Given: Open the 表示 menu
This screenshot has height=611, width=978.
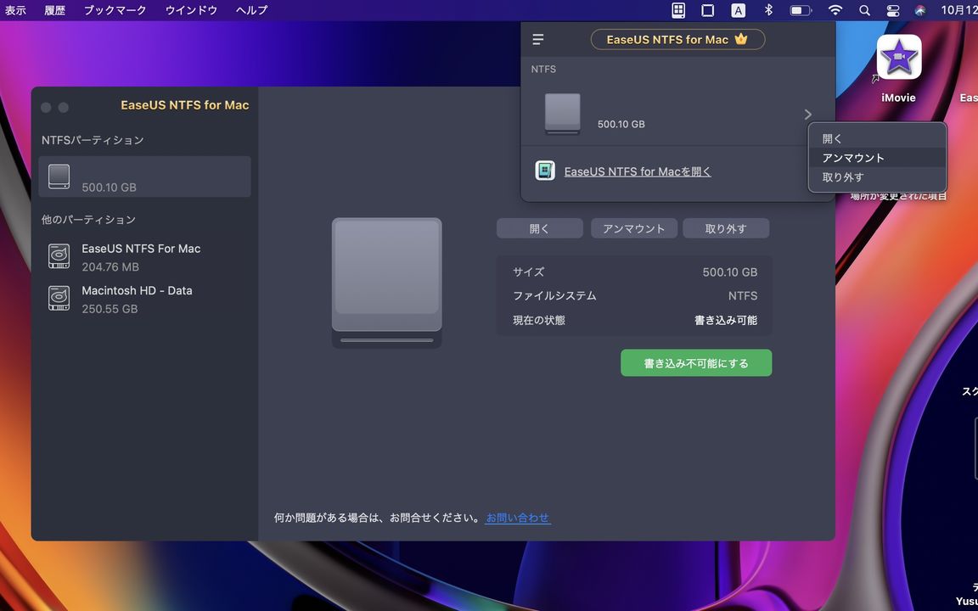Looking at the screenshot, I should 15,10.
